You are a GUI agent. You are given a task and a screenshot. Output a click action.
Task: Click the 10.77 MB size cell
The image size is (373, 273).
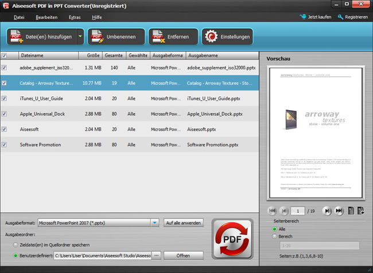tap(92, 83)
